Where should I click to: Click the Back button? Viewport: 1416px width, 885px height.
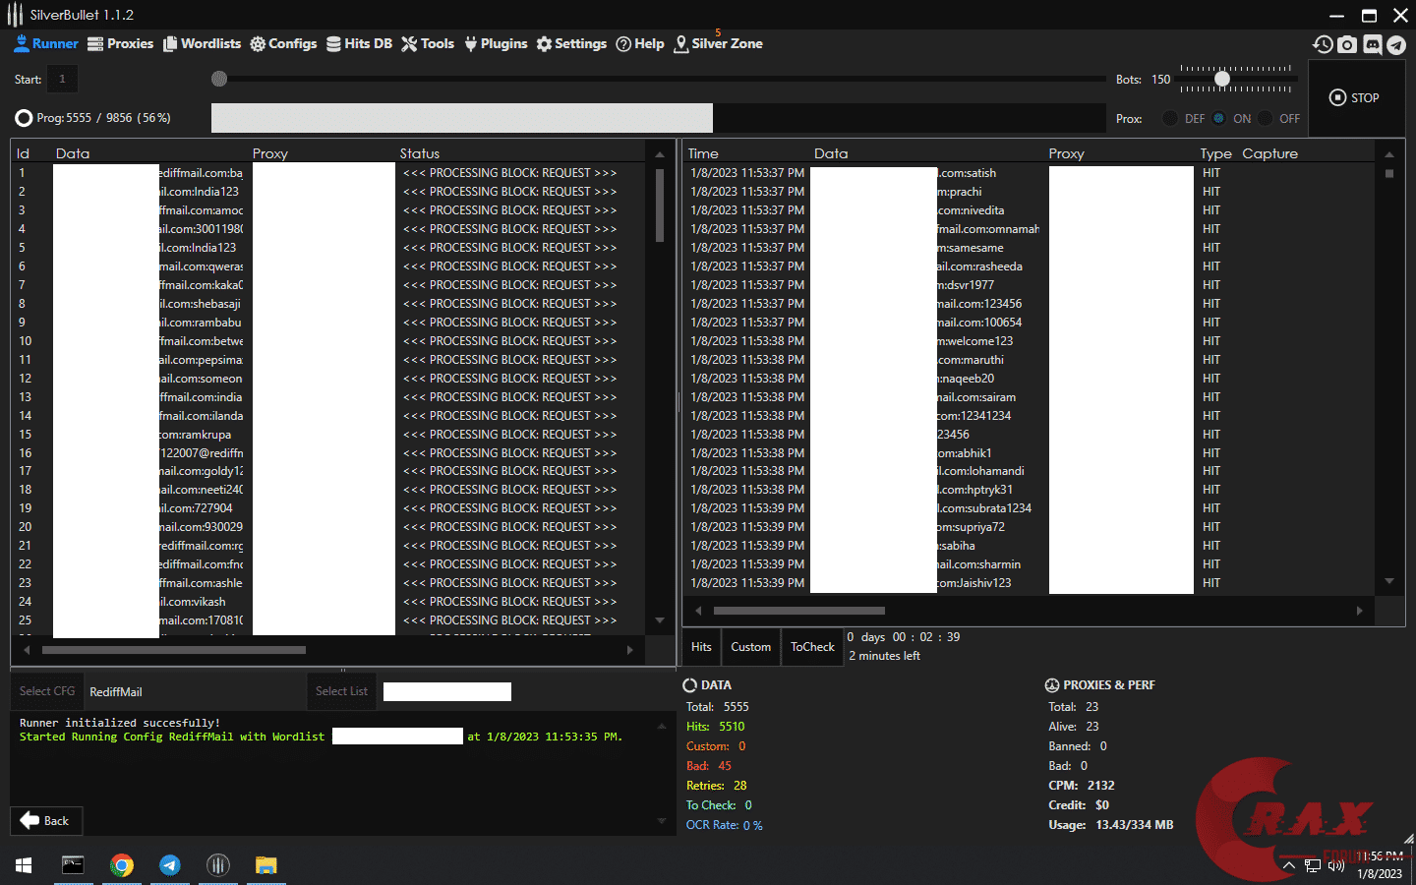45,821
